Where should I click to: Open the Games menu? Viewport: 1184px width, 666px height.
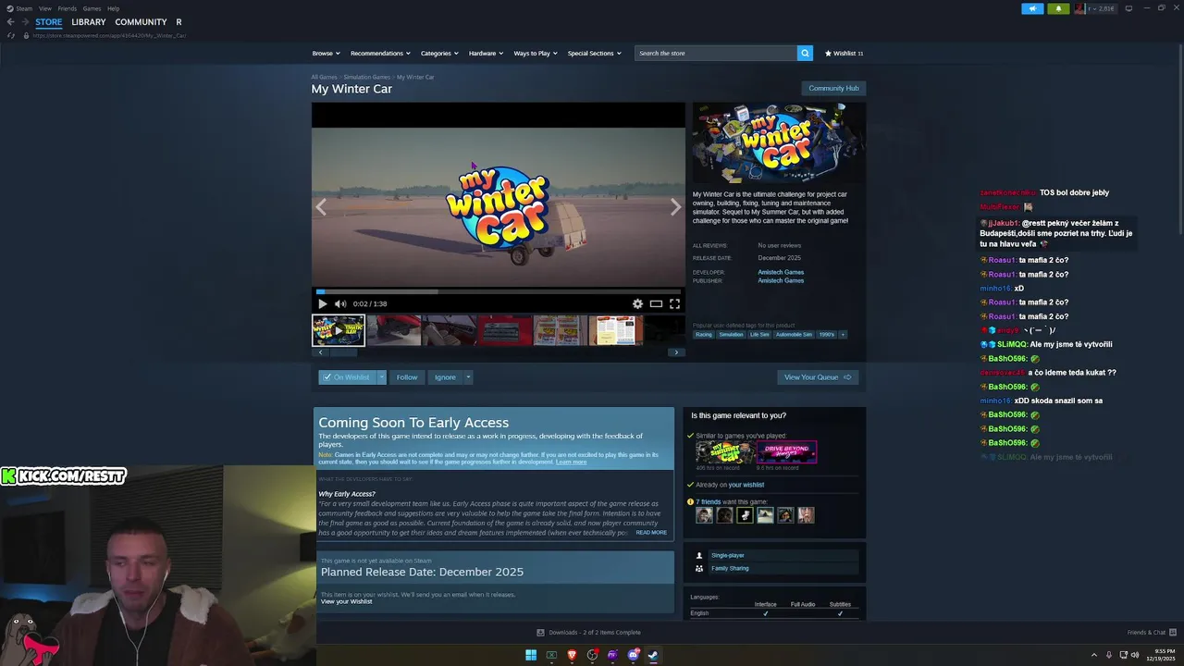pyautogui.click(x=92, y=8)
